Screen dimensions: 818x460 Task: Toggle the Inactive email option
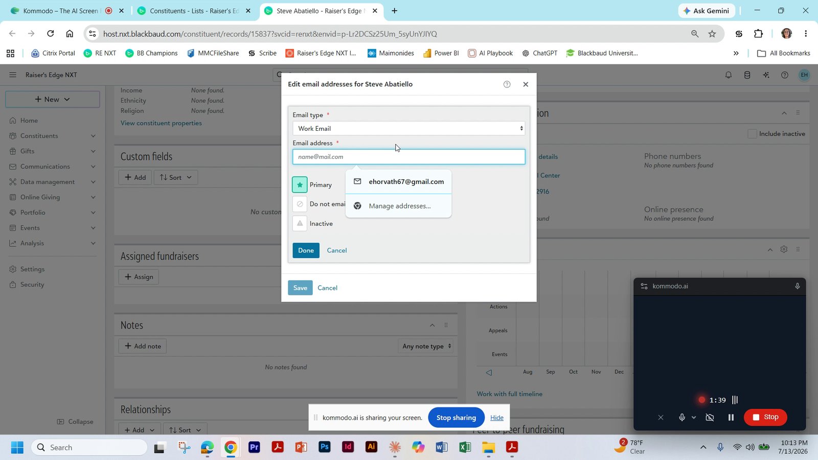pyautogui.click(x=300, y=223)
